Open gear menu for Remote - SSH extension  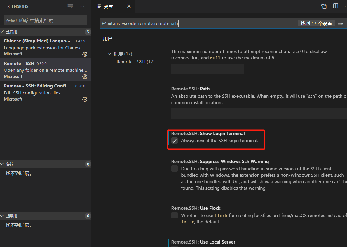pos(85,77)
